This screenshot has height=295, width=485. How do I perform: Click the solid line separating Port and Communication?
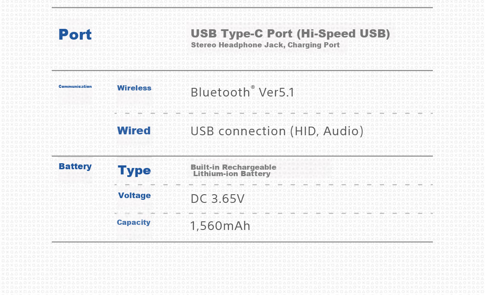click(x=242, y=71)
